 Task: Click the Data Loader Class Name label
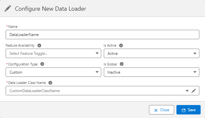coord(27,83)
